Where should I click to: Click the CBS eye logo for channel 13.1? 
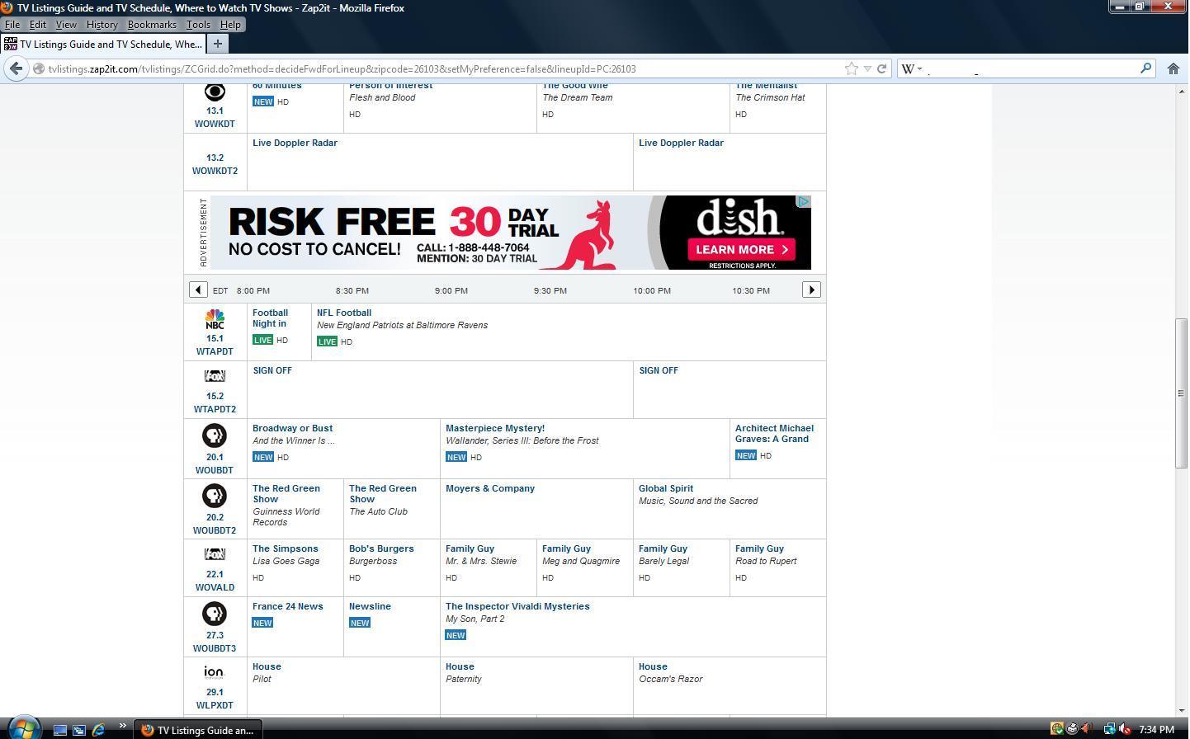(215, 92)
